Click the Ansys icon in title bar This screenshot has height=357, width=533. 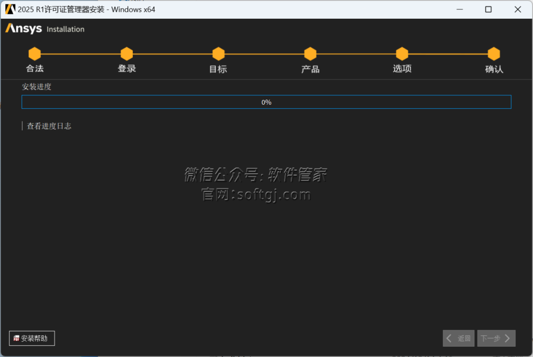tap(10, 9)
